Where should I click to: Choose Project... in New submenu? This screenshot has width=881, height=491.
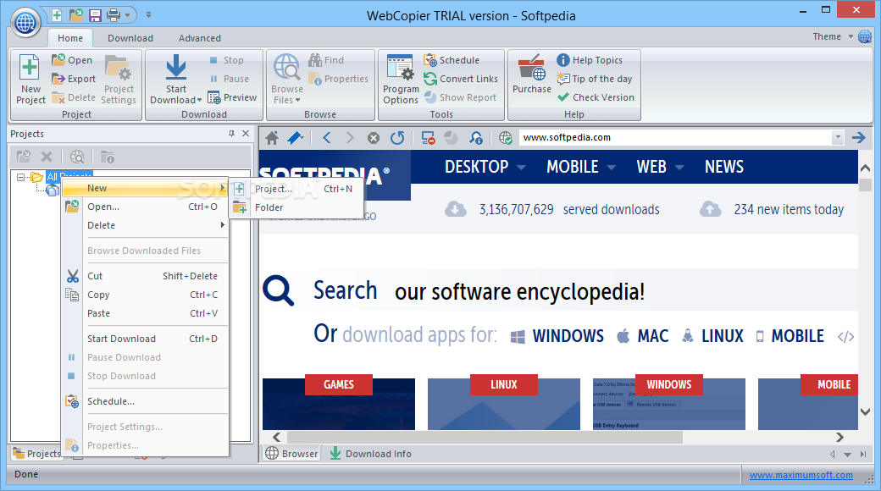point(296,189)
